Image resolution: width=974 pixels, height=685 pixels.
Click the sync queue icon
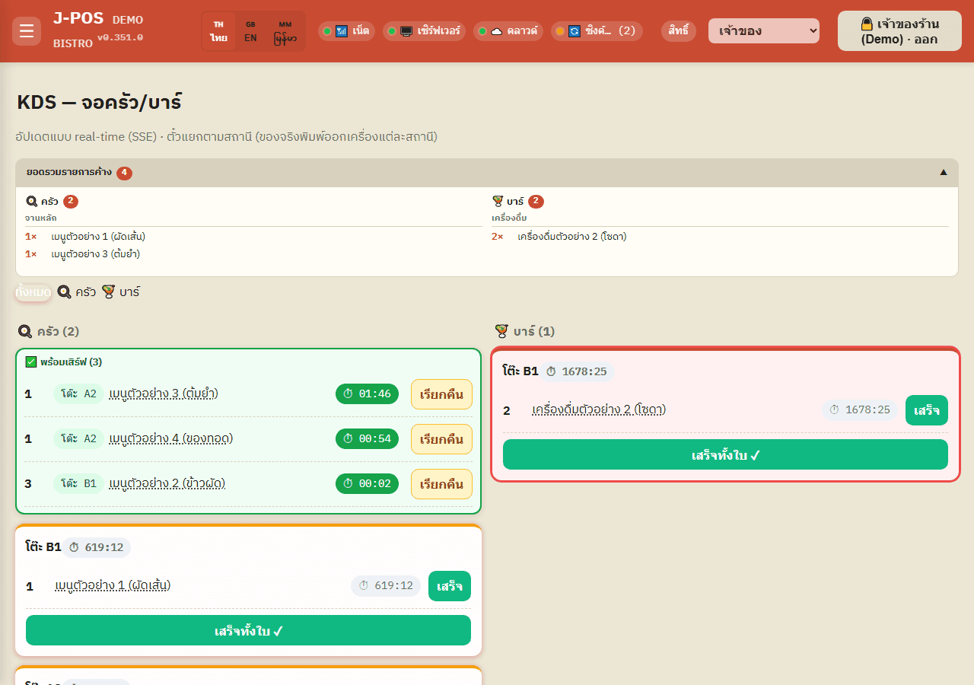[x=575, y=31]
